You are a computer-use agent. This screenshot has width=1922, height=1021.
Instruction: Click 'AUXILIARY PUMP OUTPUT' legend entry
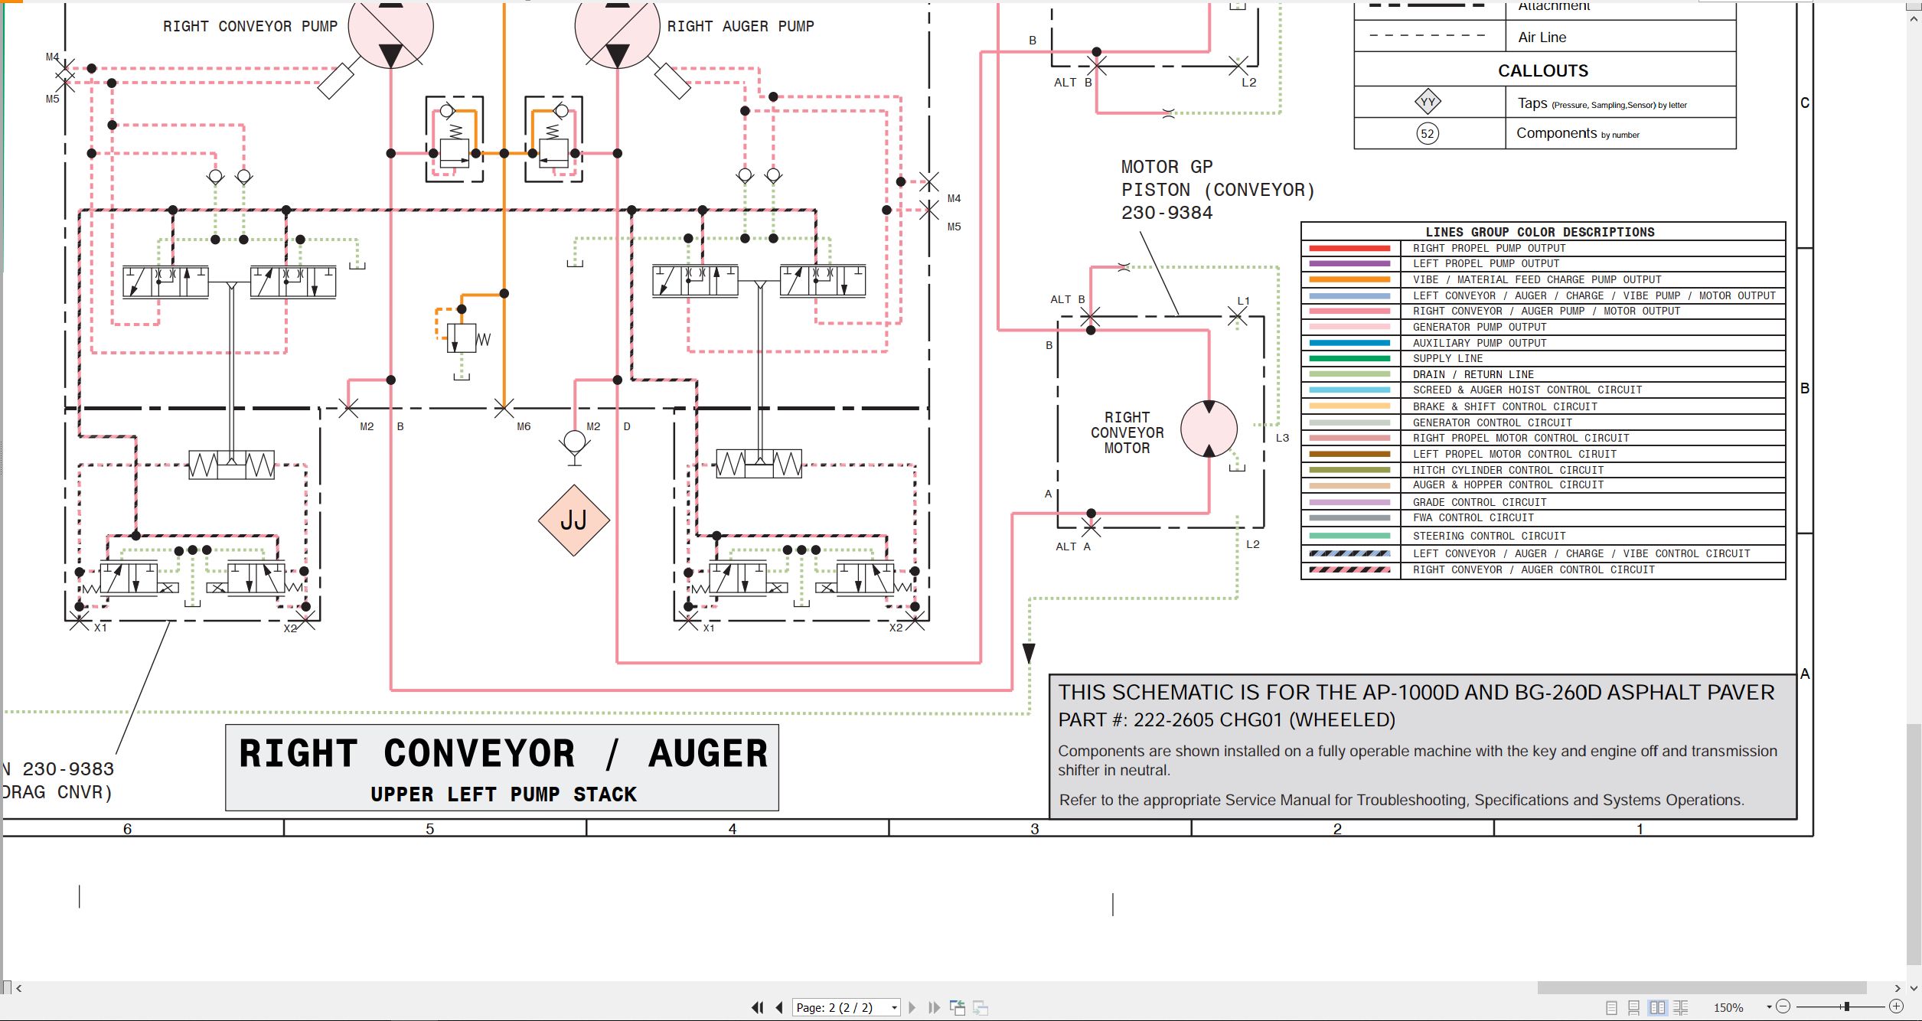pyautogui.click(x=1480, y=344)
